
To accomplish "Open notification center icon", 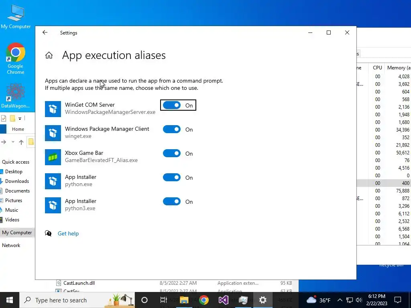I will pyautogui.click(x=398, y=300).
